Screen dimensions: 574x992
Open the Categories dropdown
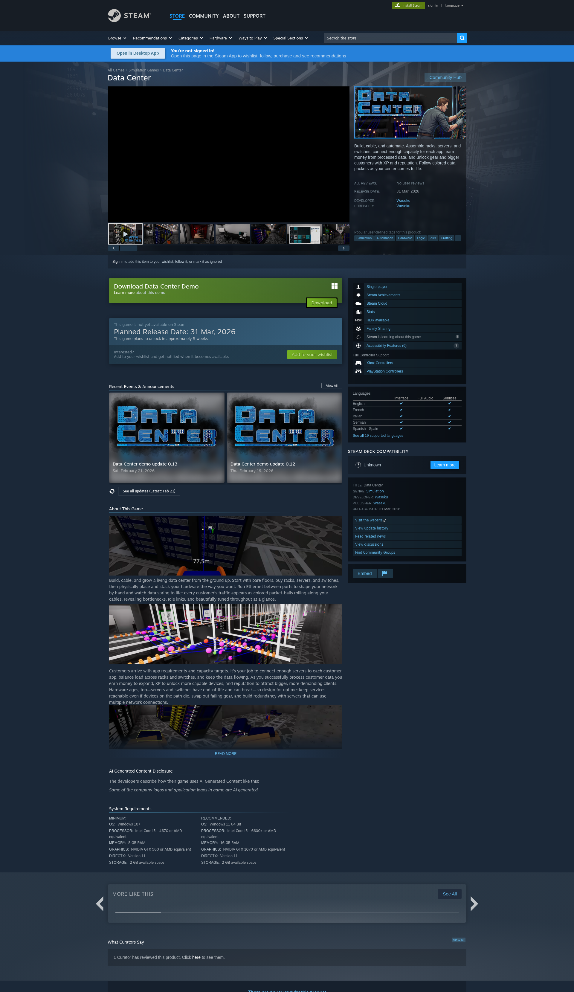[x=190, y=38]
